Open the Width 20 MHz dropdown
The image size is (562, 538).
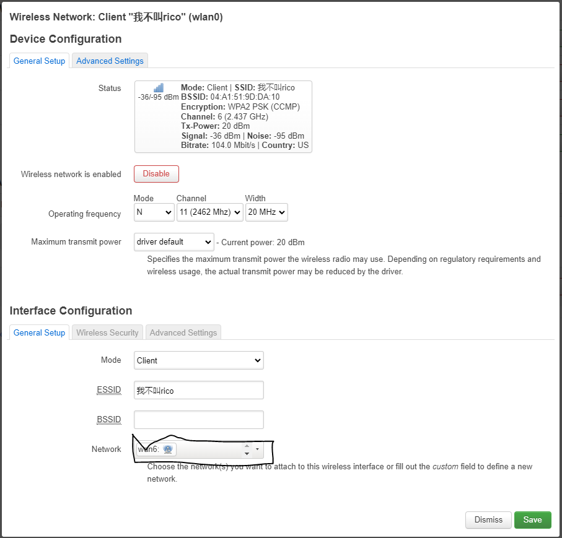266,212
